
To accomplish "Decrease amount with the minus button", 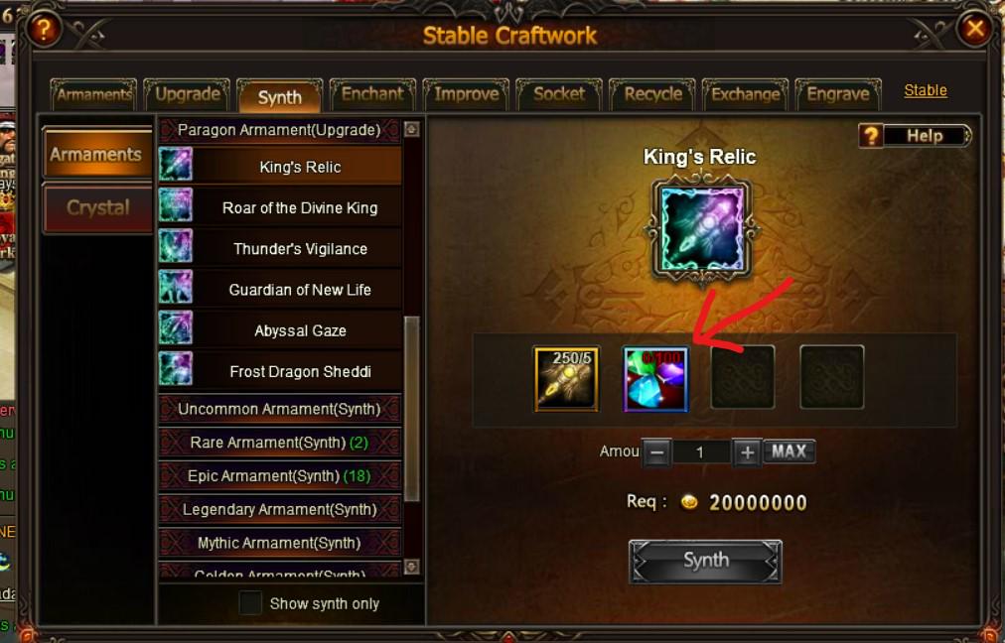I will (x=657, y=452).
